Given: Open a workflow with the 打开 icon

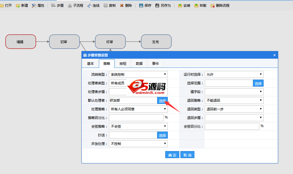Looking at the screenshot, I should (6, 5).
